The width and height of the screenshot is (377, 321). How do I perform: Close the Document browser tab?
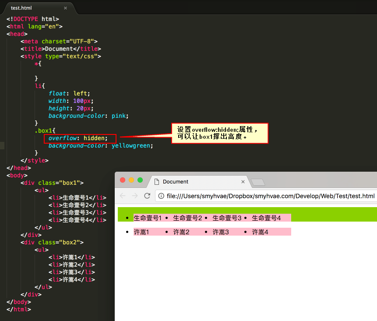[x=243, y=182]
